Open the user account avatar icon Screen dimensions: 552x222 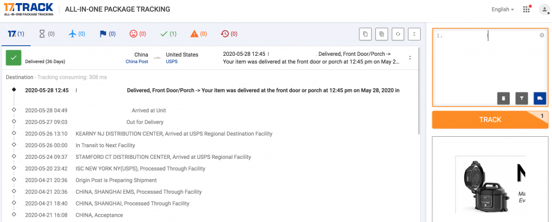pyautogui.click(x=544, y=9)
